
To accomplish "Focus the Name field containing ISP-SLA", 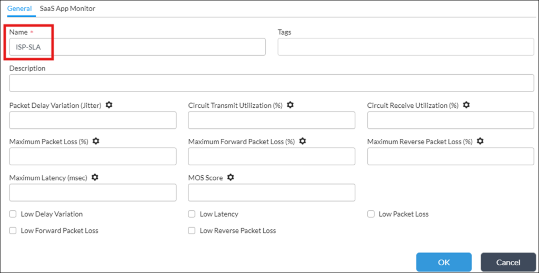I will click(137, 47).
